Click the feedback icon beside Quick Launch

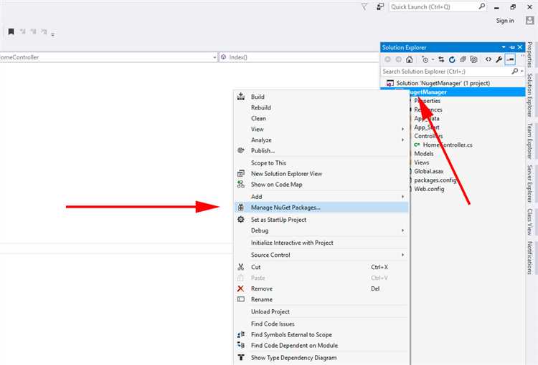[380, 6]
